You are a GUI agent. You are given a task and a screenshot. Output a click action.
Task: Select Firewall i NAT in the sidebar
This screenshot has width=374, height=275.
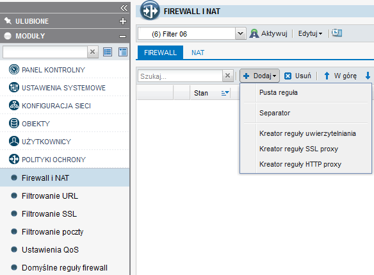(65, 178)
